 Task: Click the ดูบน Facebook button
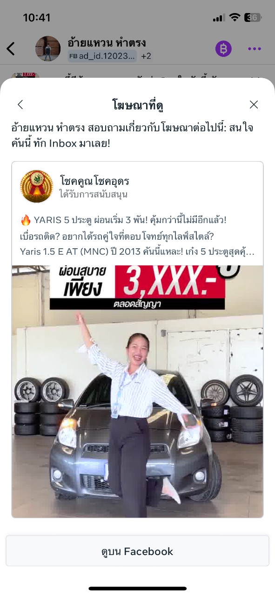[x=137, y=551]
